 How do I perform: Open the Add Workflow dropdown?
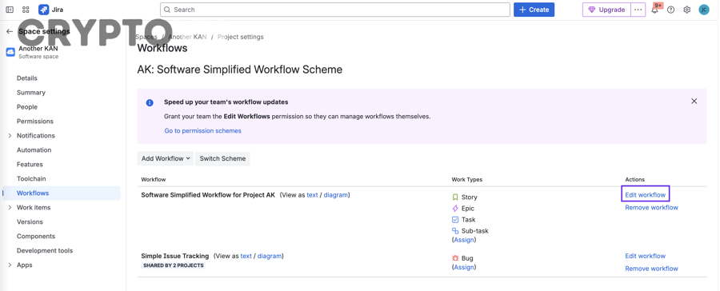click(x=166, y=158)
